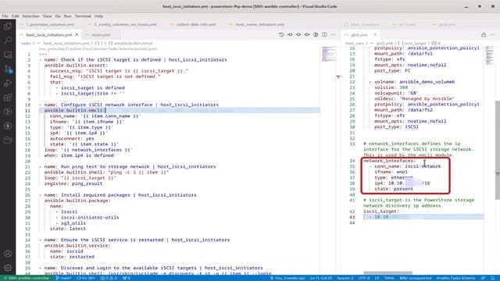This screenshot has height=281, width=500.
Task: Open the Selection menu
Action: click(x=30, y=16)
